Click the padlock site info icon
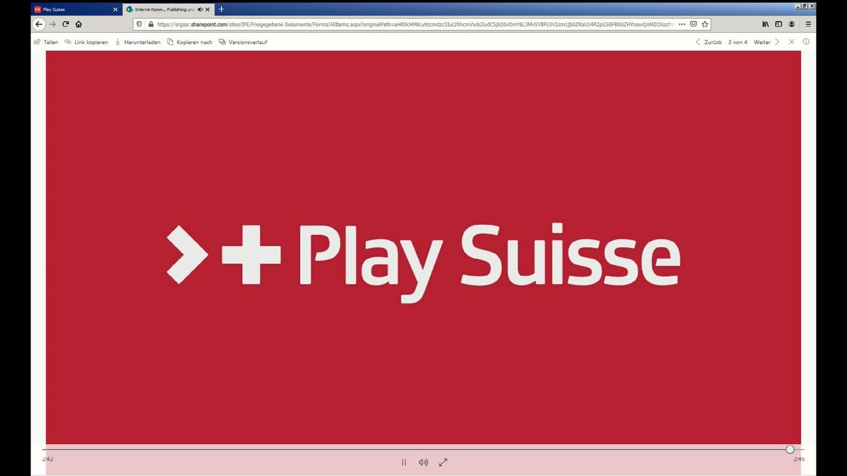 click(150, 24)
